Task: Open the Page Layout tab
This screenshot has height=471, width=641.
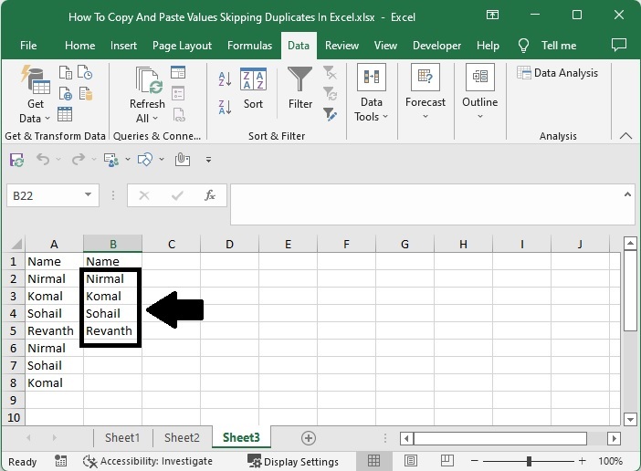Action: click(182, 46)
